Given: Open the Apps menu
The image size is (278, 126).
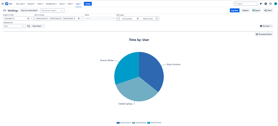Looking at the screenshot, I should [78, 4].
